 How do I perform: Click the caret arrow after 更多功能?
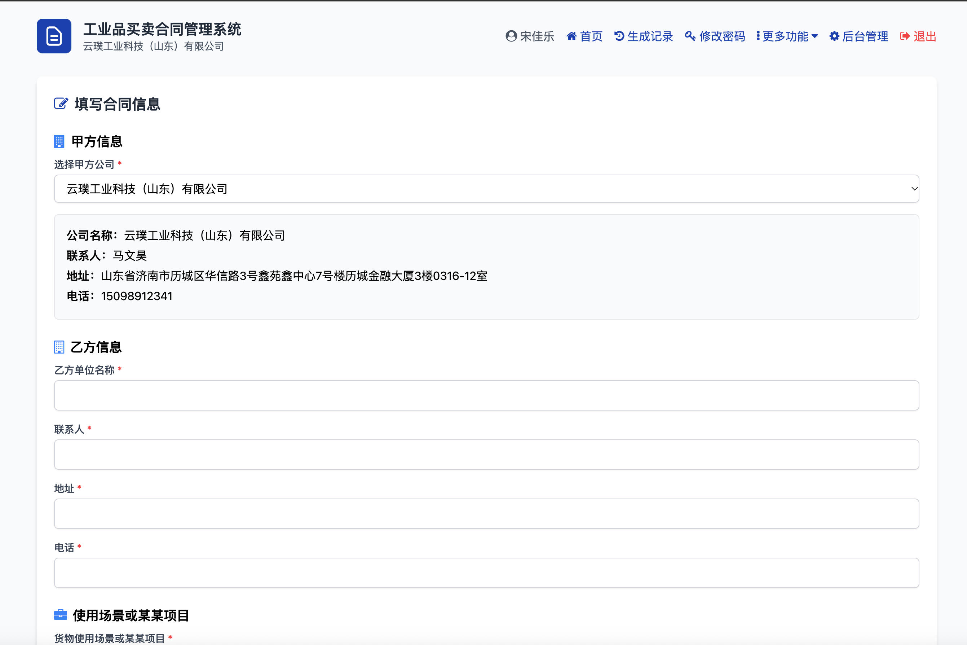click(x=815, y=36)
